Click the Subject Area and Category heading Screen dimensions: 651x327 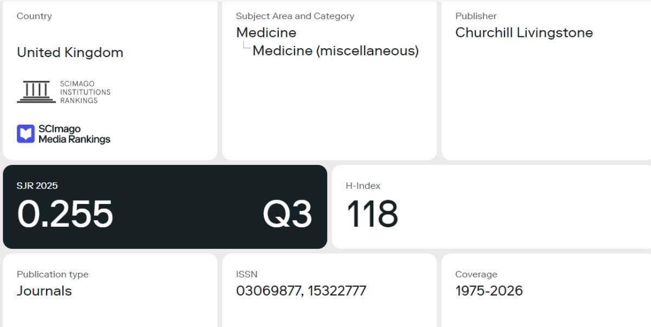[x=295, y=16]
